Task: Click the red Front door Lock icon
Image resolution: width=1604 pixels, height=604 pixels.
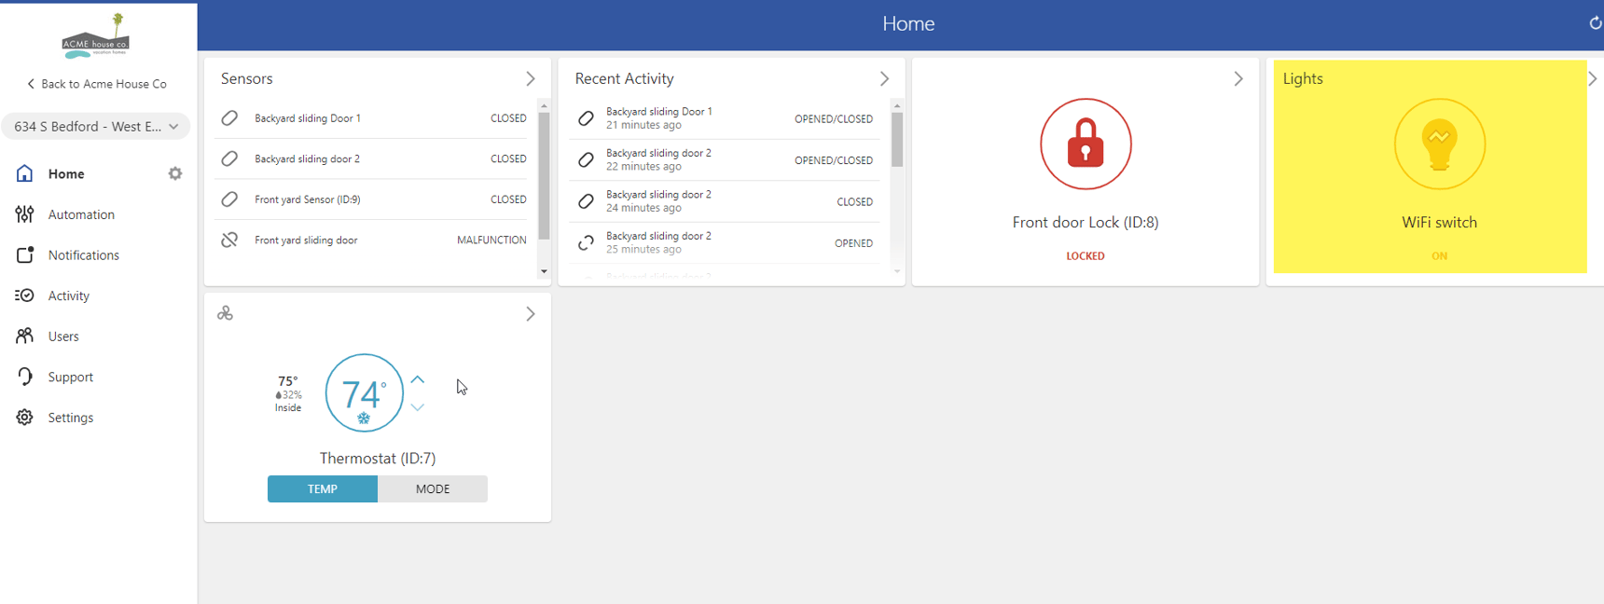Action: tap(1085, 144)
